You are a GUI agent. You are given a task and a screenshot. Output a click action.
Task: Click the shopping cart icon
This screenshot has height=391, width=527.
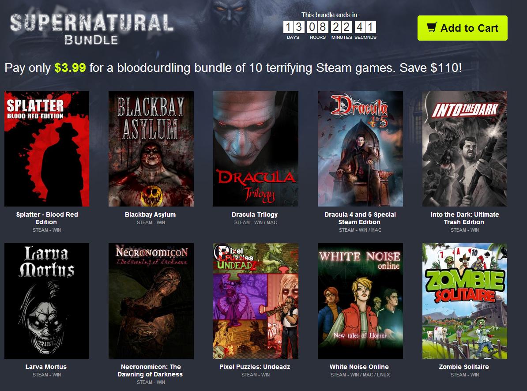pos(432,27)
